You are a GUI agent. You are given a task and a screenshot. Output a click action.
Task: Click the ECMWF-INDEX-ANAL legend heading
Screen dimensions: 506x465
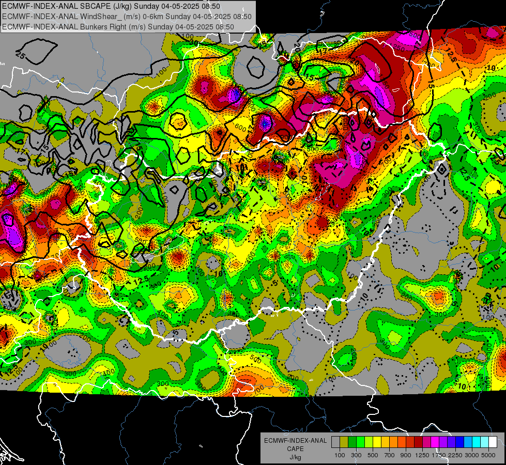(x=295, y=441)
